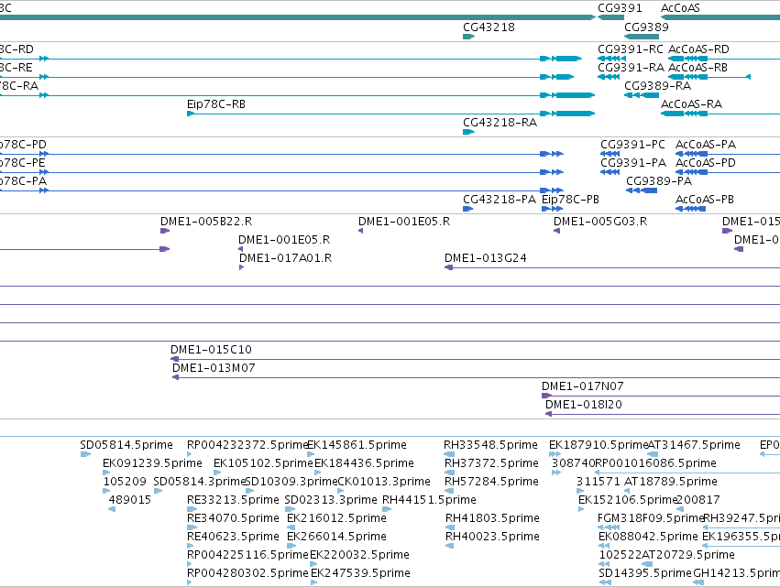
Task: Click the EK184436.5prime EST label
Action: (x=364, y=463)
